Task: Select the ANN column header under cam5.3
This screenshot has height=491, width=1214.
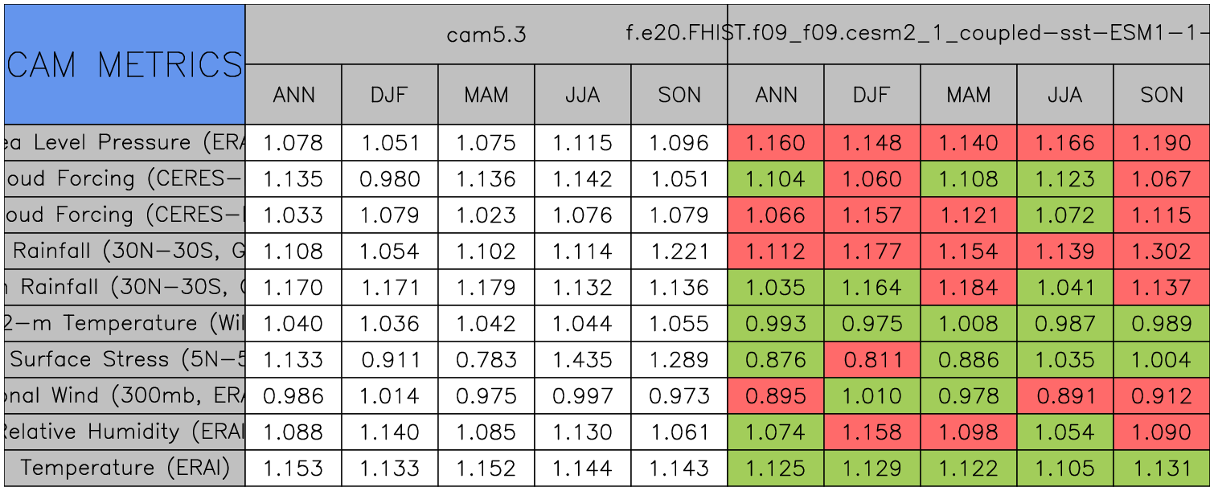Action: [x=293, y=95]
